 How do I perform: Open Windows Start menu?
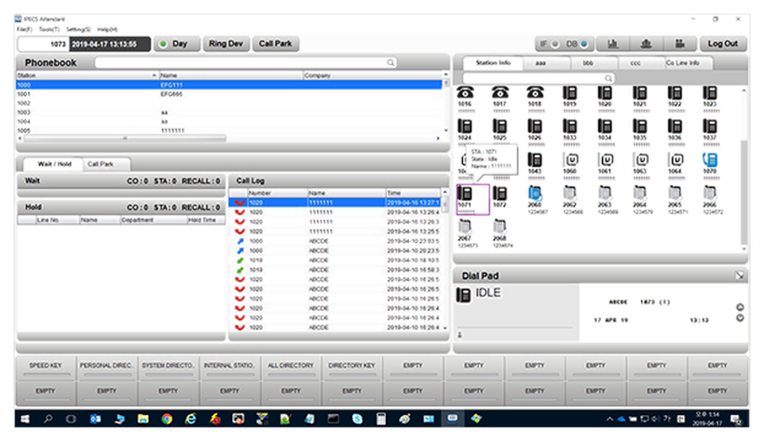tap(24, 419)
